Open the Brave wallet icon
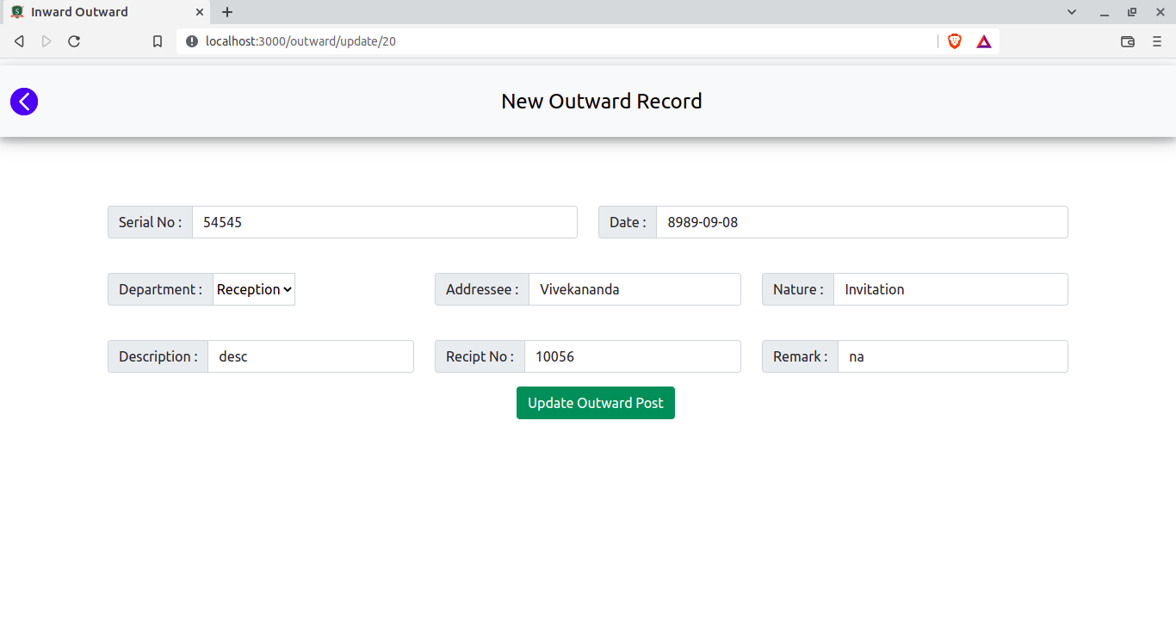The width and height of the screenshot is (1176, 637). point(1128,41)
